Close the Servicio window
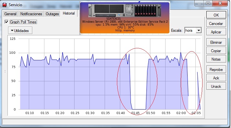The image size is (231, 128). pyautogui.click(x=220, y=3)
